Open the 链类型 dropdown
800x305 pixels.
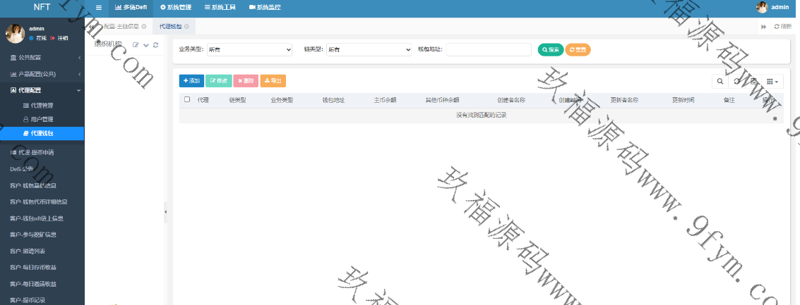(x=368, y=49)
